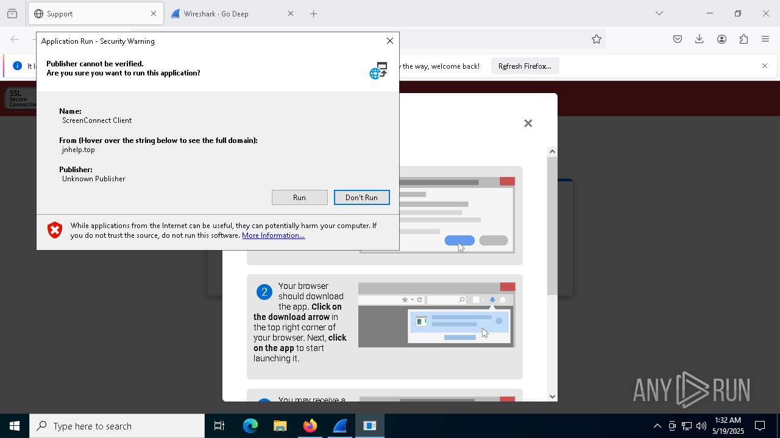
Task: Show hidden system tray icons
Action: pos(657,426)
